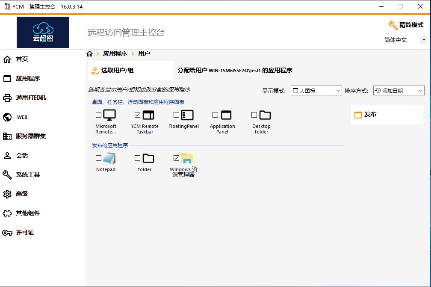This screenshot has width=431, height=287.
Task: Click the globe icon for WEB
Action: [7, 117]
